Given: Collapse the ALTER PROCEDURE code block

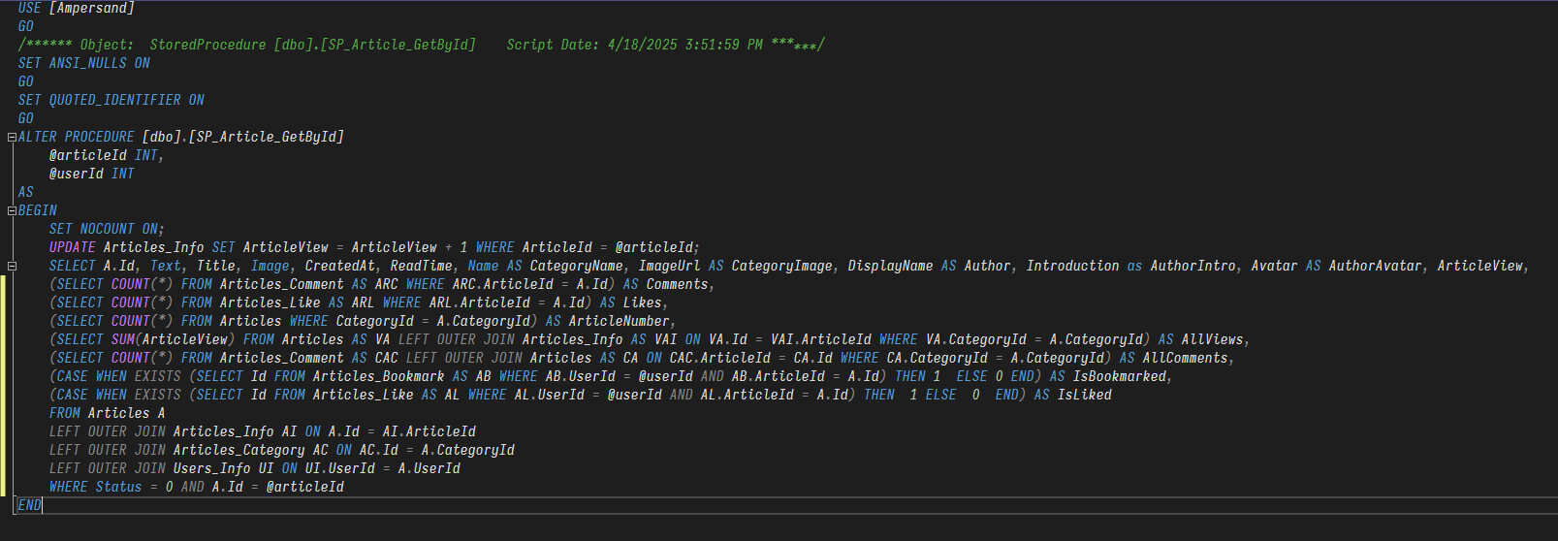Looking at the screenshot, I should pos(12,138).
